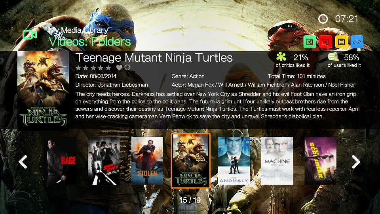The width and height of the screenshot is (380, 214).
Task: Open the Videos: Folders heading
Action: click(x=90, y=42)
